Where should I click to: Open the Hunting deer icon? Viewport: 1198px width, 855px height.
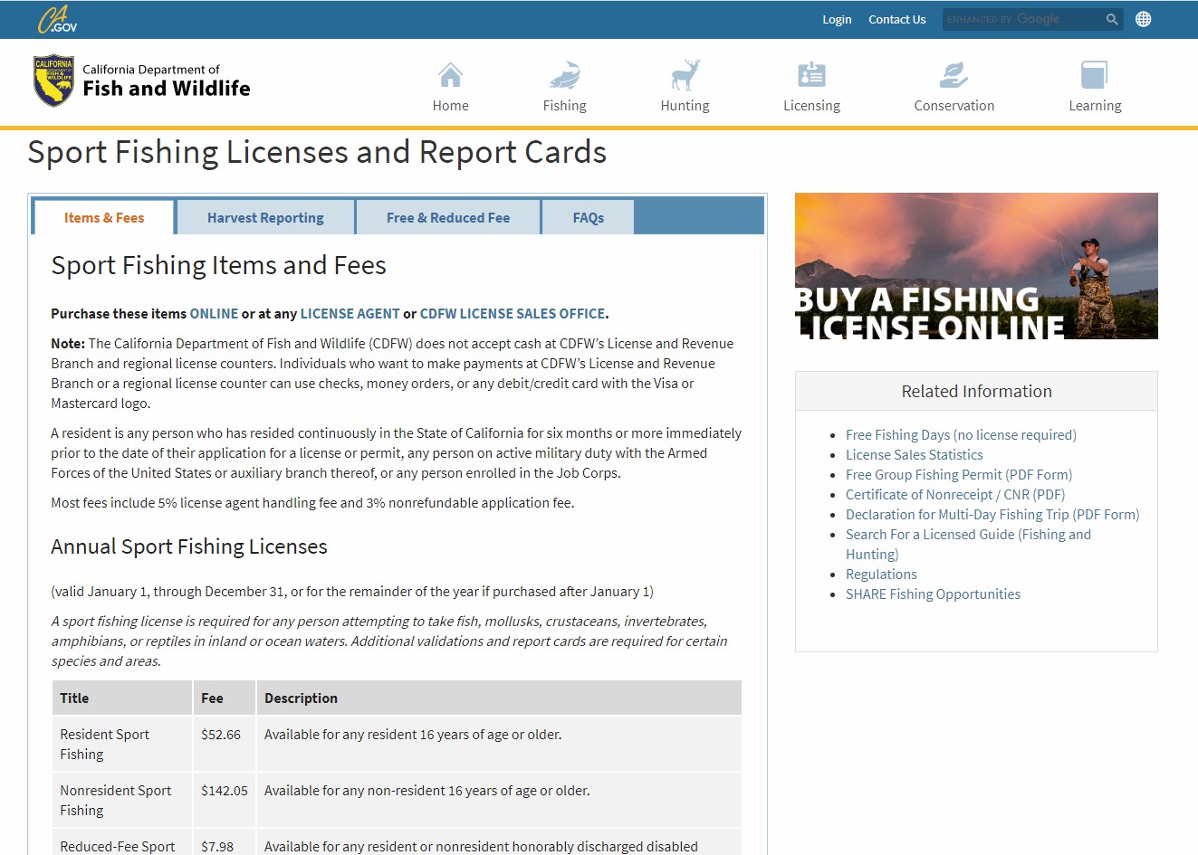click(685, 75)
